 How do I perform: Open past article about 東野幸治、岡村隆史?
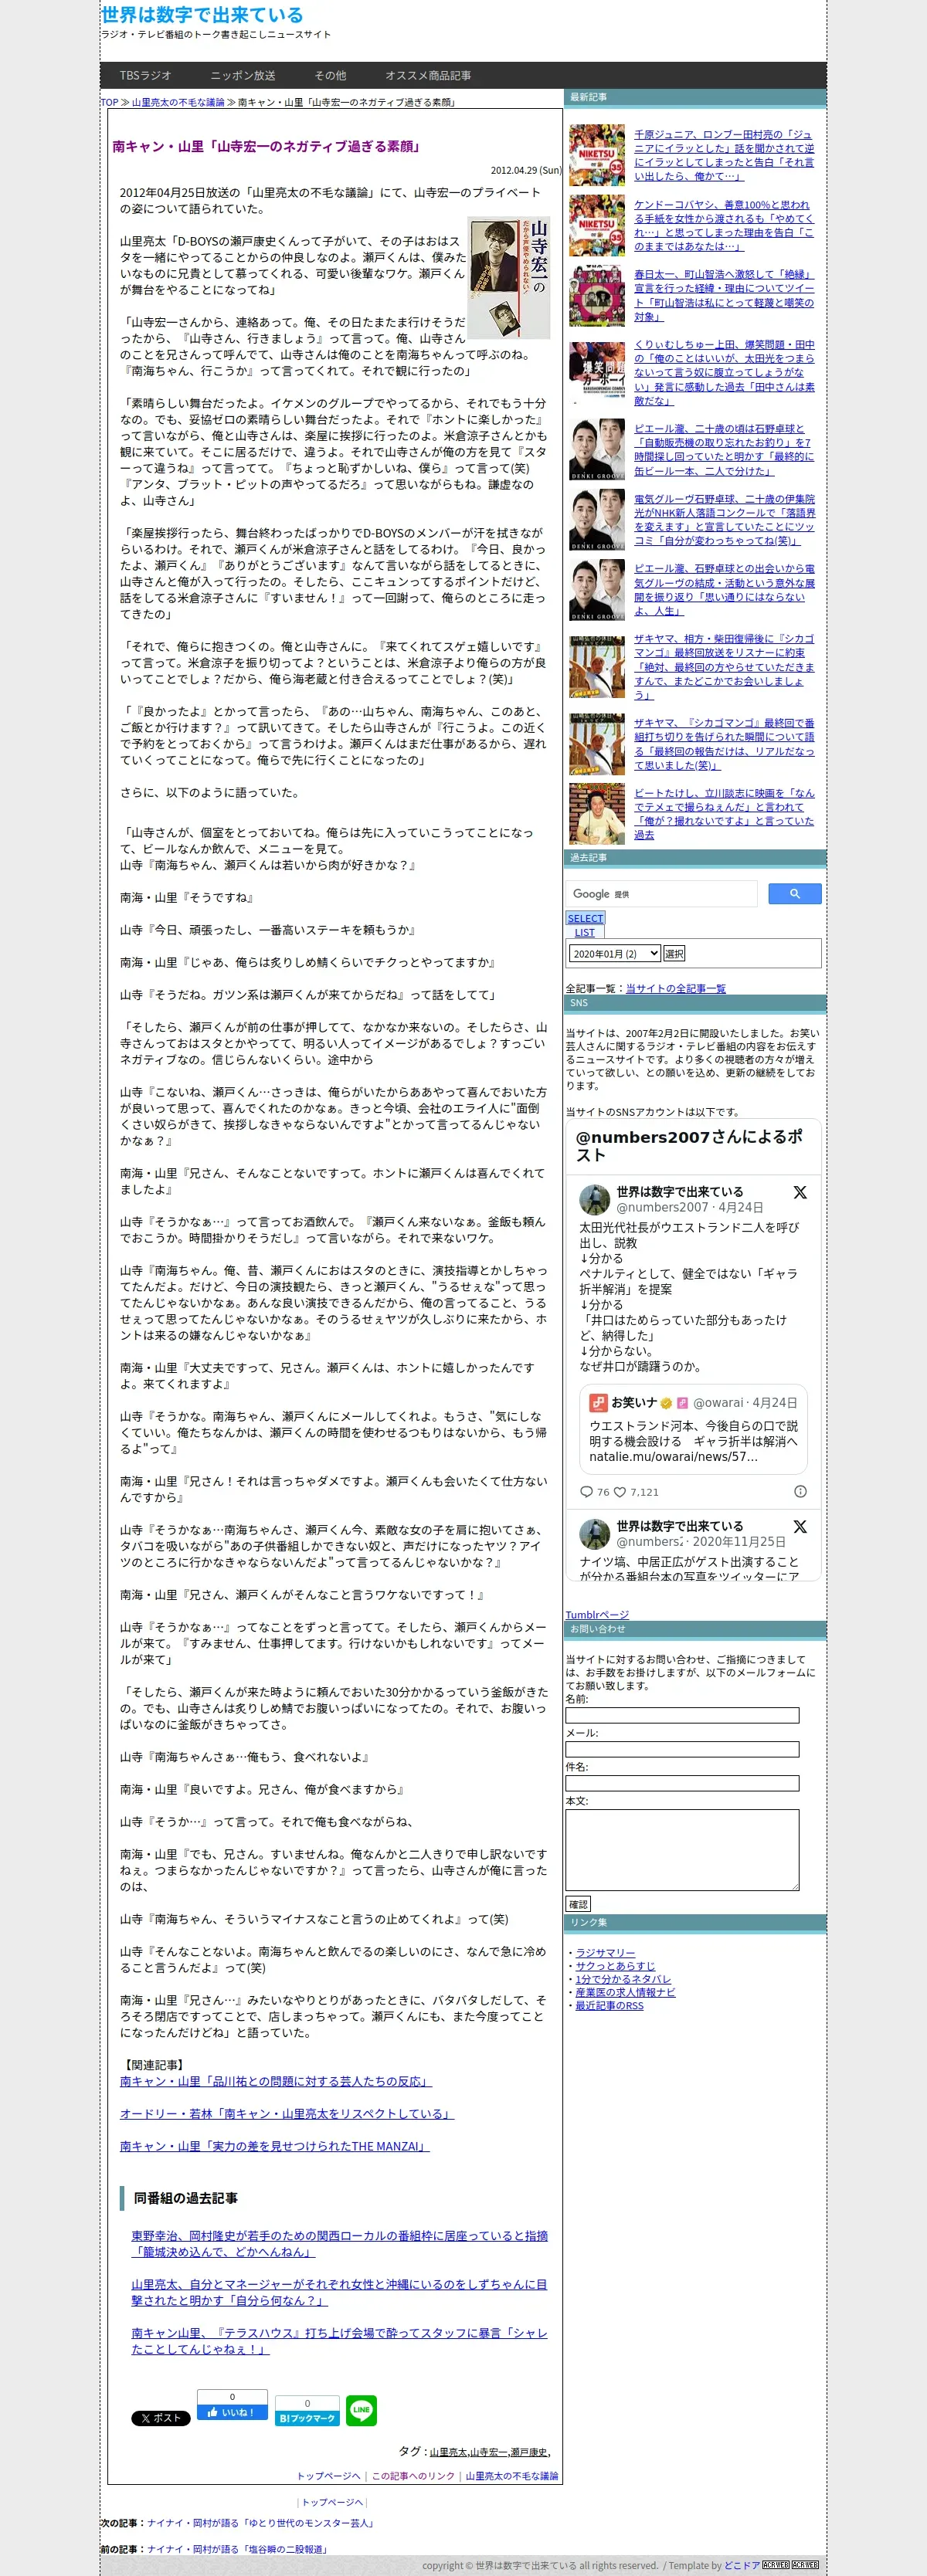[x=340, y=2243]
